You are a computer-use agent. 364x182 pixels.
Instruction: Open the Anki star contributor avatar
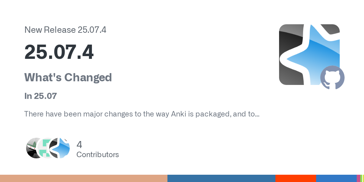click(x=60, y=148)
